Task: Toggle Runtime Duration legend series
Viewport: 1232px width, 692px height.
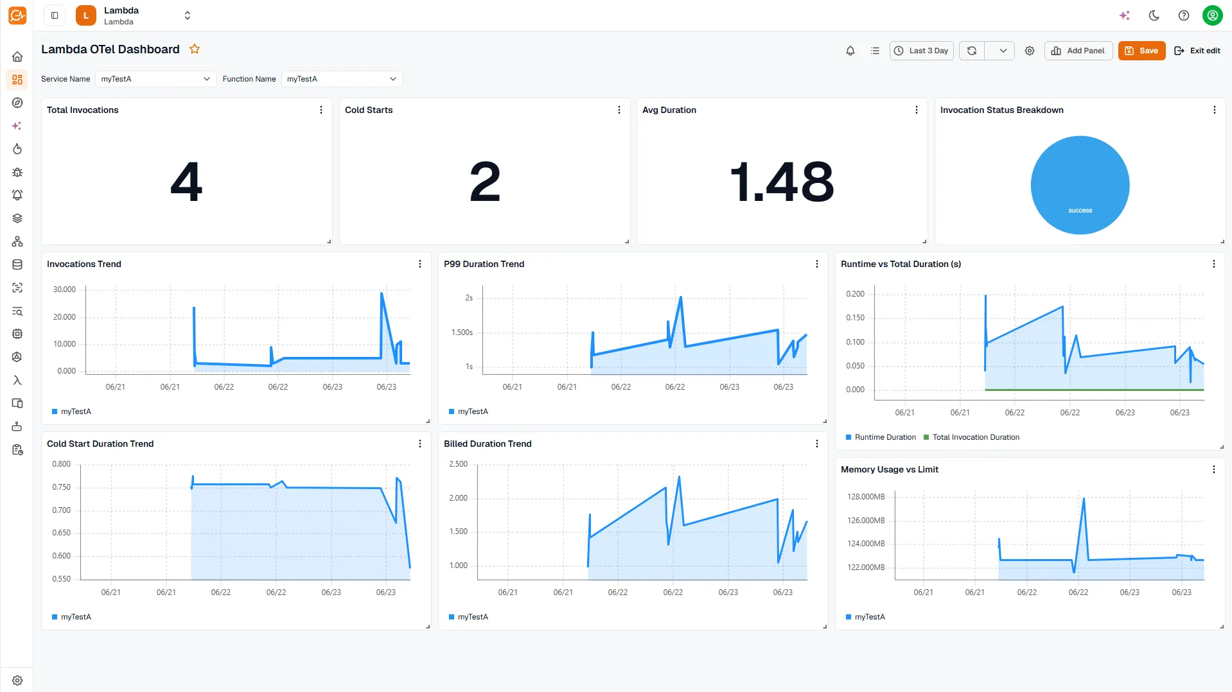Action: tap(881, 437)
